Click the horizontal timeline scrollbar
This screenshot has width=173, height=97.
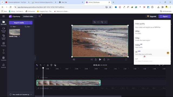pyautogui.click(x=78, y=96)
